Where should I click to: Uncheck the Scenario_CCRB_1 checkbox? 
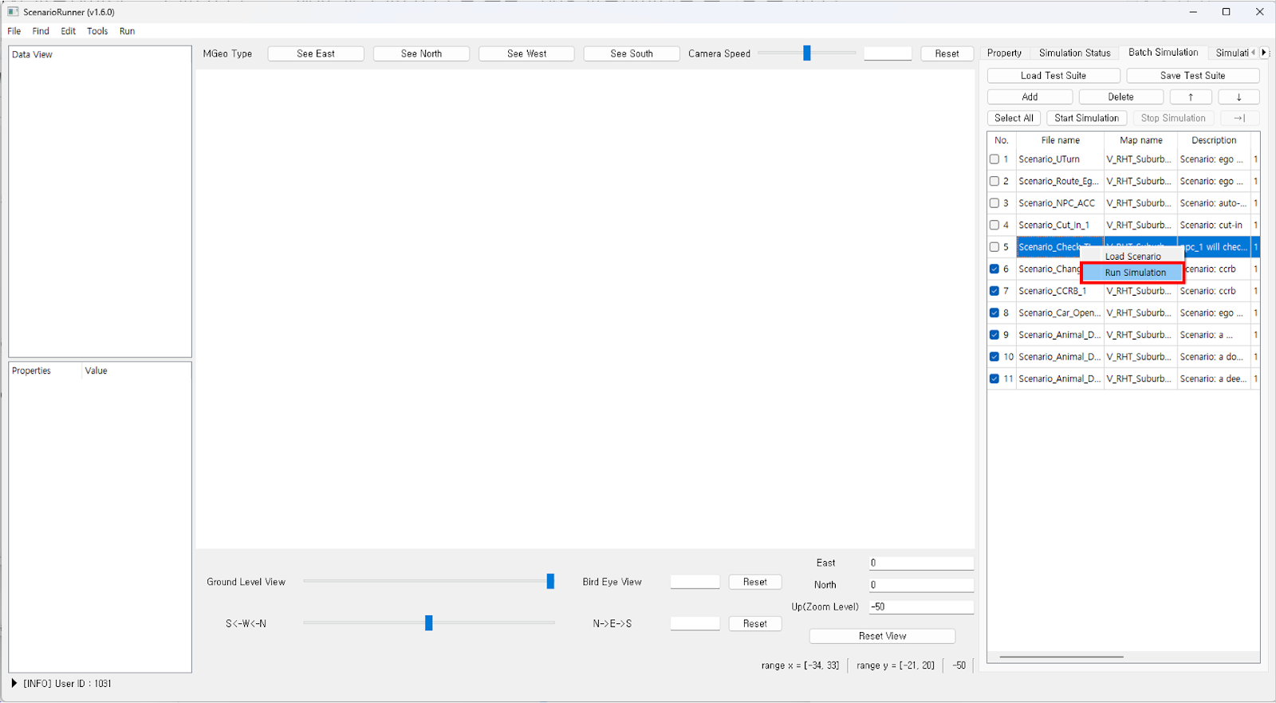pyautogui.click(x=994, y=291)
